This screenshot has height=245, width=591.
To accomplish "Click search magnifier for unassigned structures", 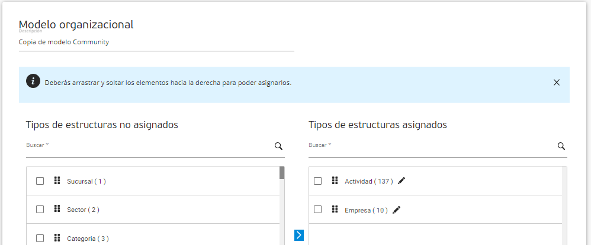I will point(278,146).
